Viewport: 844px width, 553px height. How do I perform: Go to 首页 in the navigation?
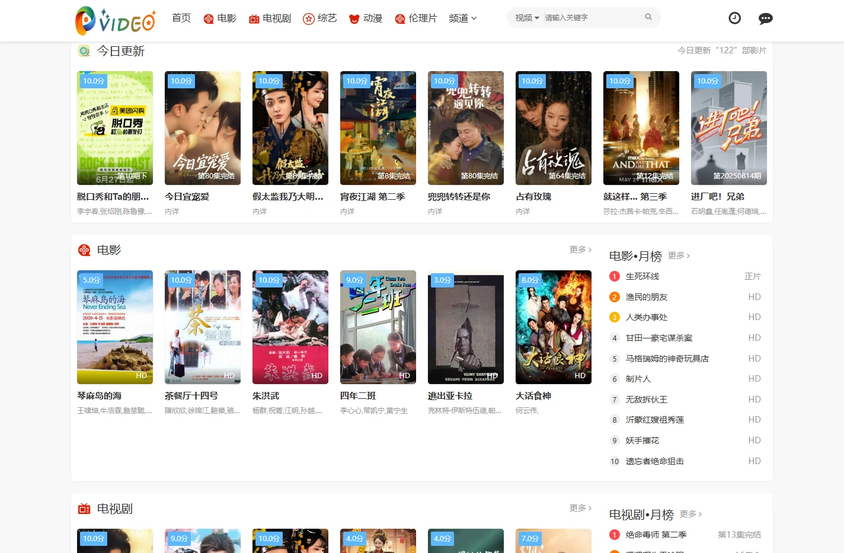pos(181,18)
